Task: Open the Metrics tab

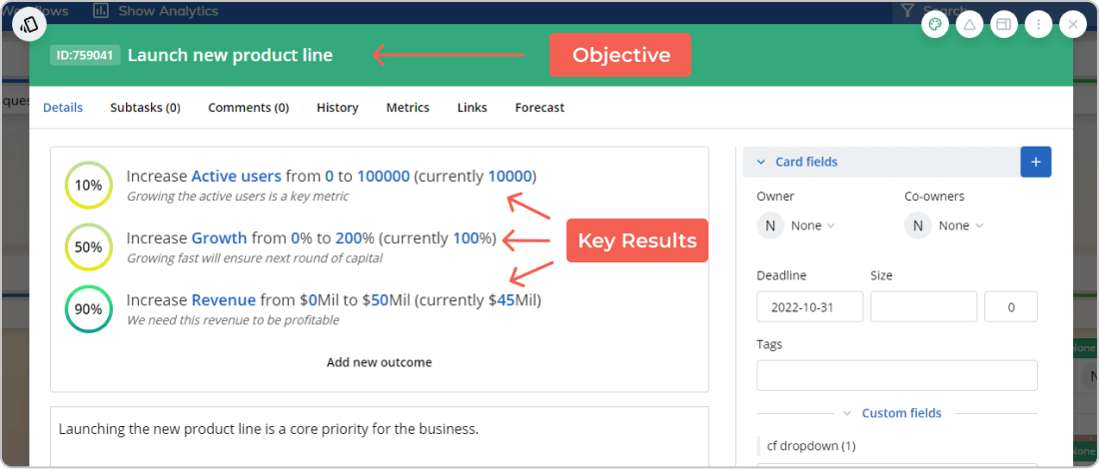Action: (408, 108)
